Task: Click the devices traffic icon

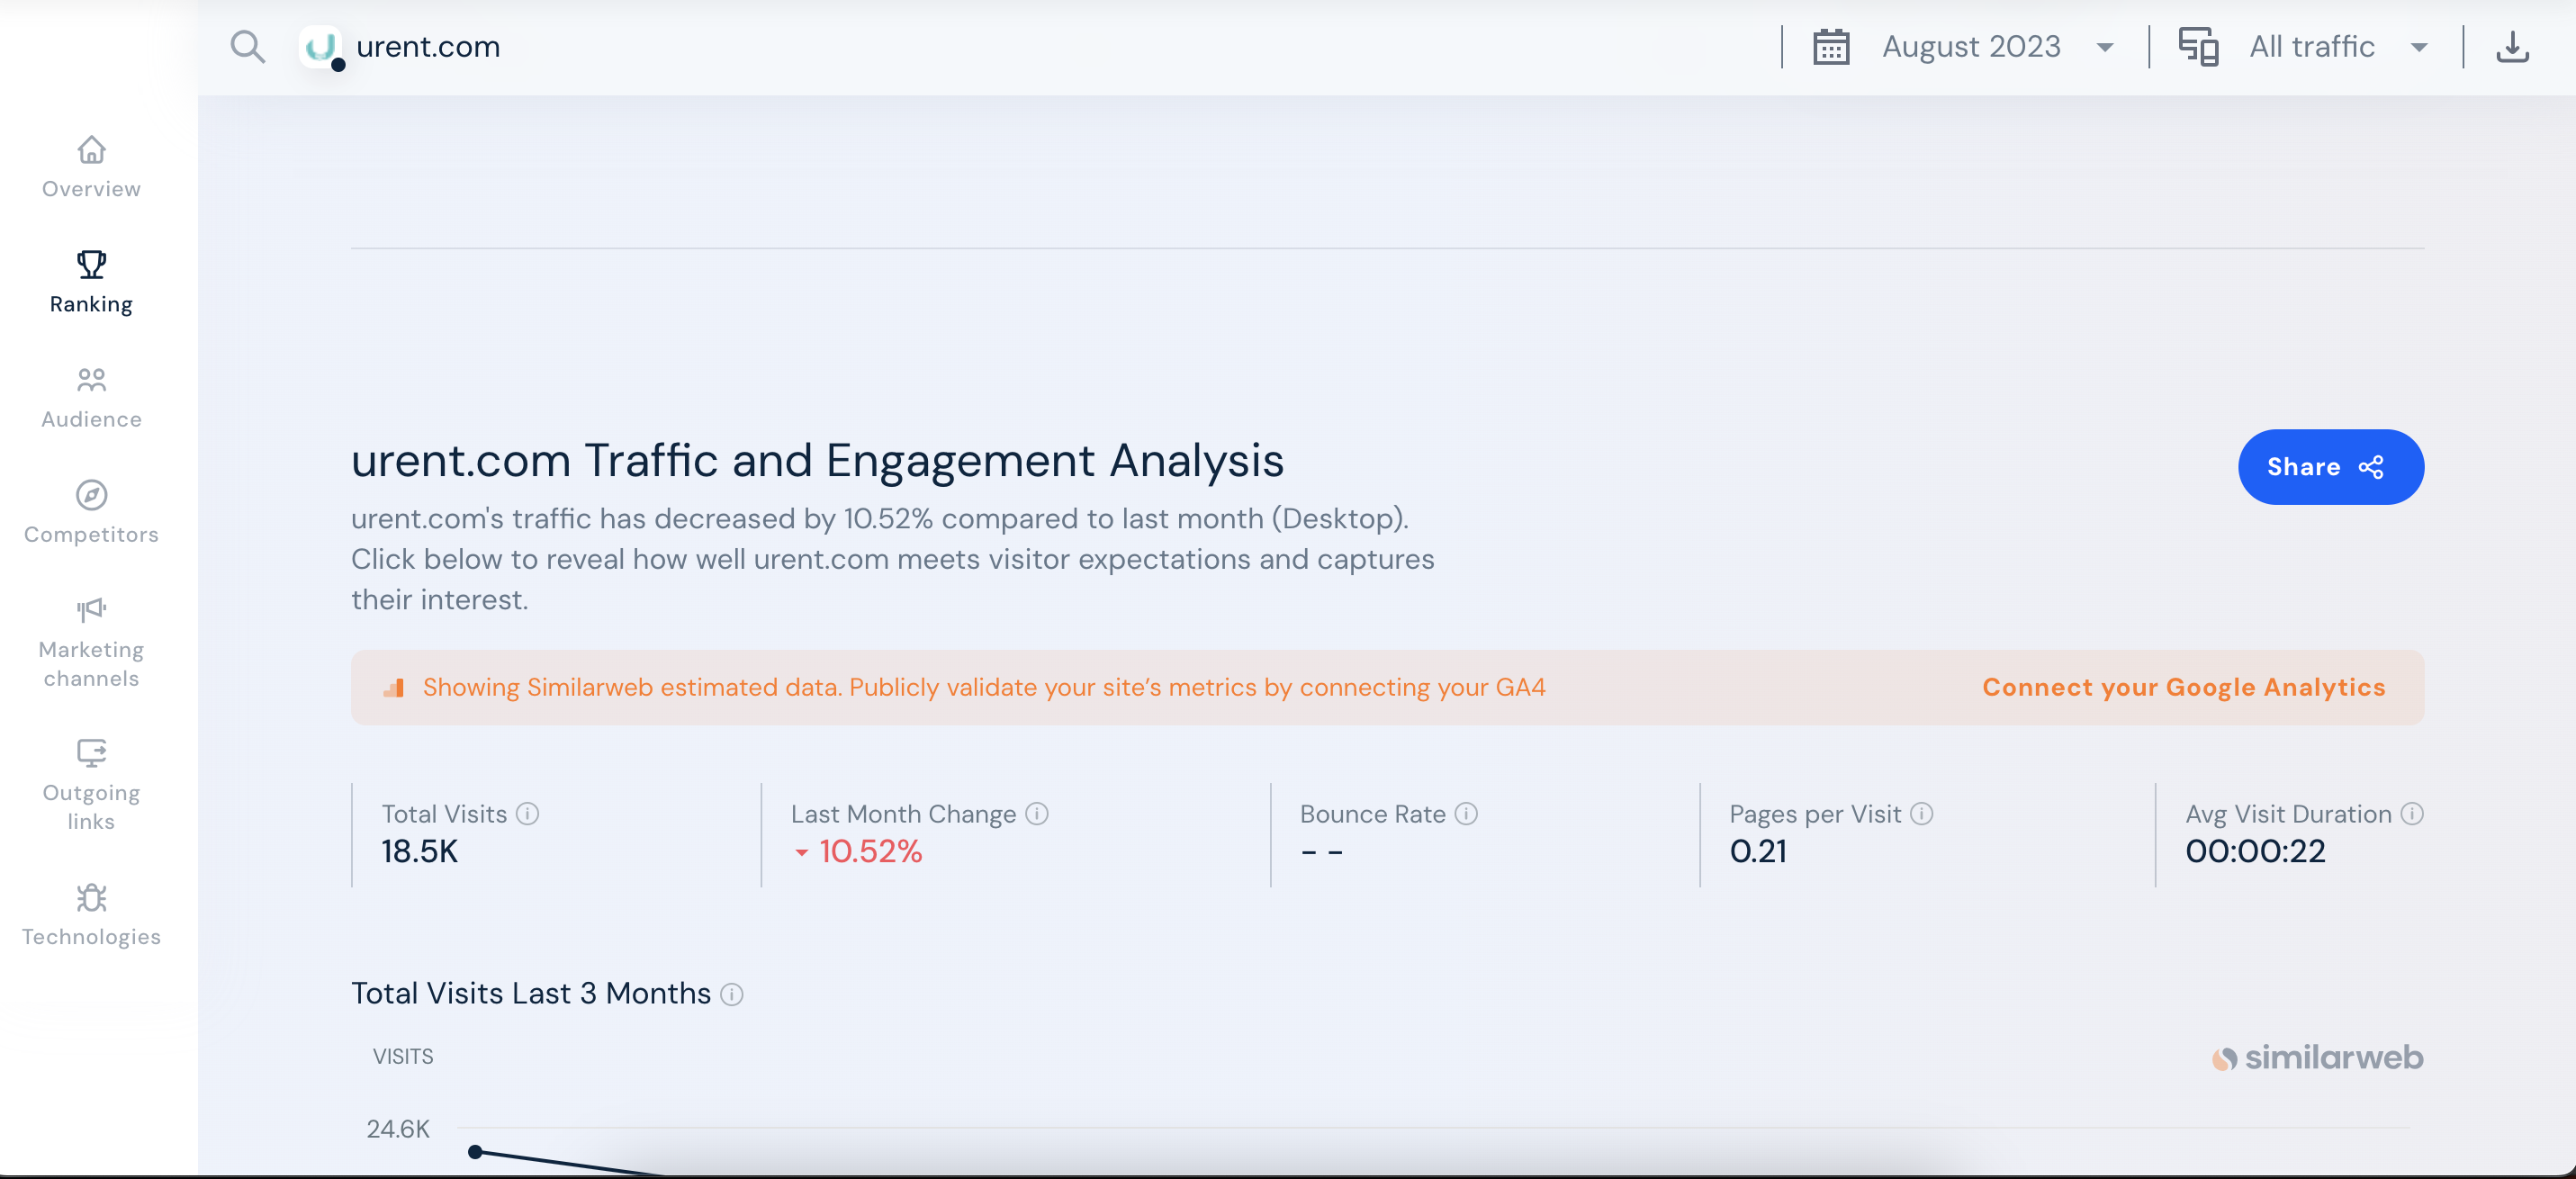Action: 2197,47
